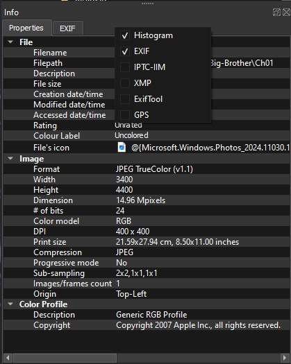Collapse the Color Profile section
Screen dimensions: 291x364
pos(10,304)
